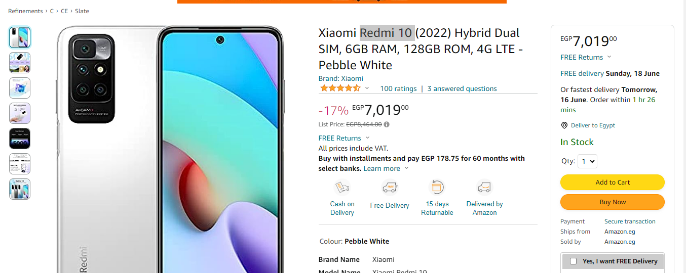This screenshot has height=273, width=686.
Task: Select the first product image thumbnail
Action: click(20, 37)
